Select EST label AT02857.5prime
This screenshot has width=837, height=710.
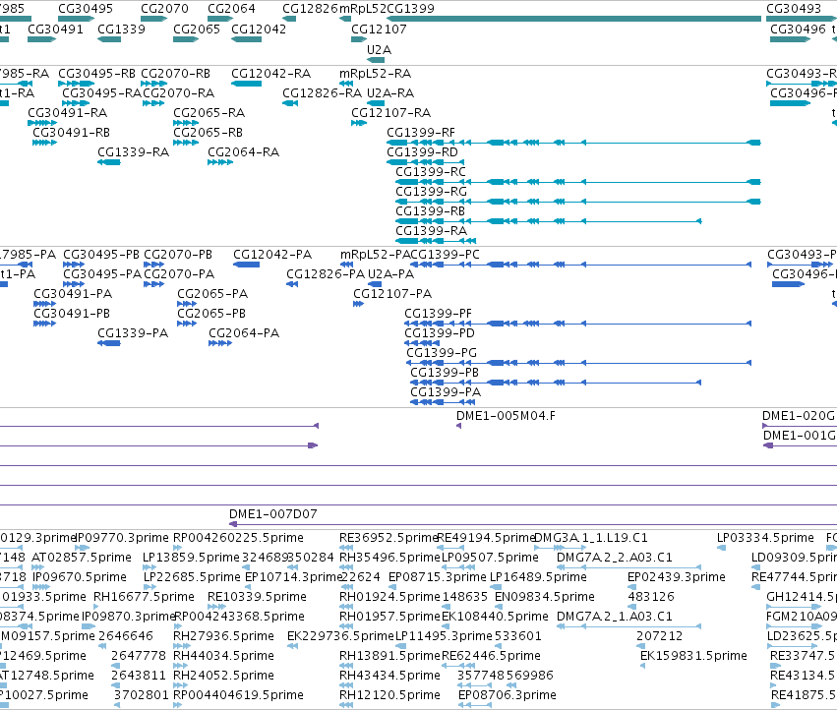(x=82, y=558)
